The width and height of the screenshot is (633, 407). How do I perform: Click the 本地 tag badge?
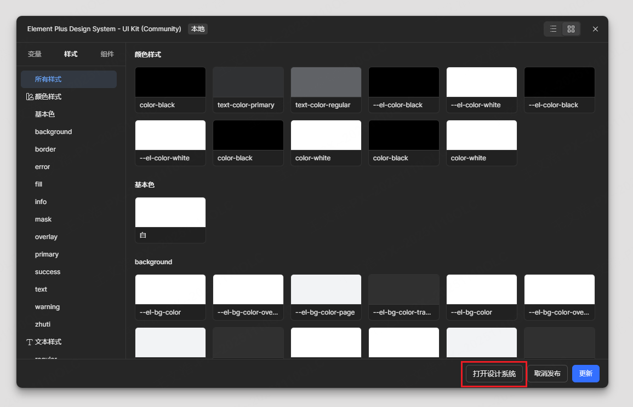[x=197, y=29]
